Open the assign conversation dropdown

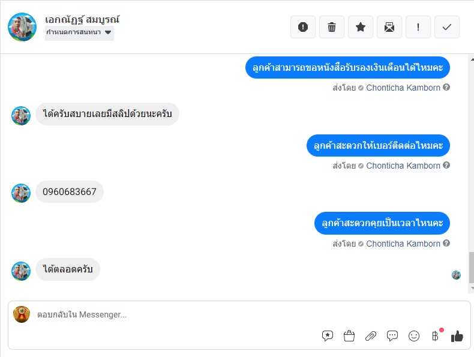pyautogui.click(x=79, y=32)
